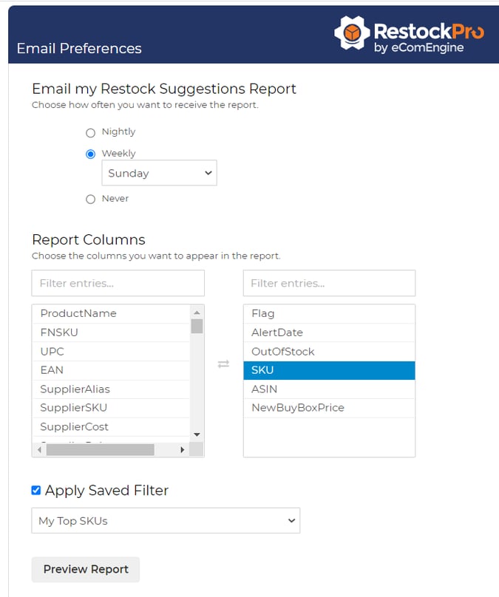Select NewBuyBoxPrice in selected columns list
This screenshot has height=597, width=499.
click(x=329, y=408)
